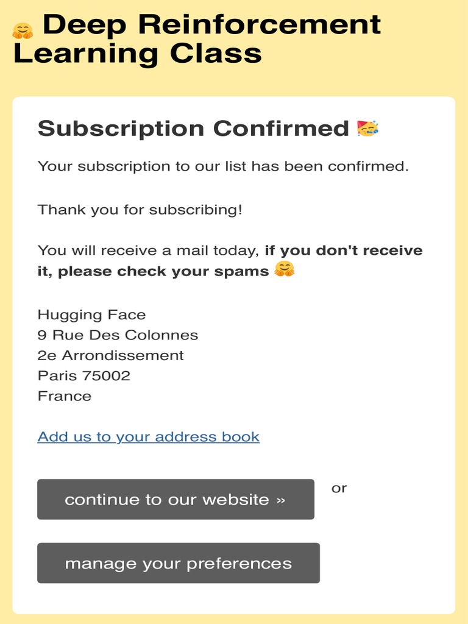Click the hugging emoji after 'check your spams'
The width and height of the screenshot is (468, 624).
[x=285, y=269]
